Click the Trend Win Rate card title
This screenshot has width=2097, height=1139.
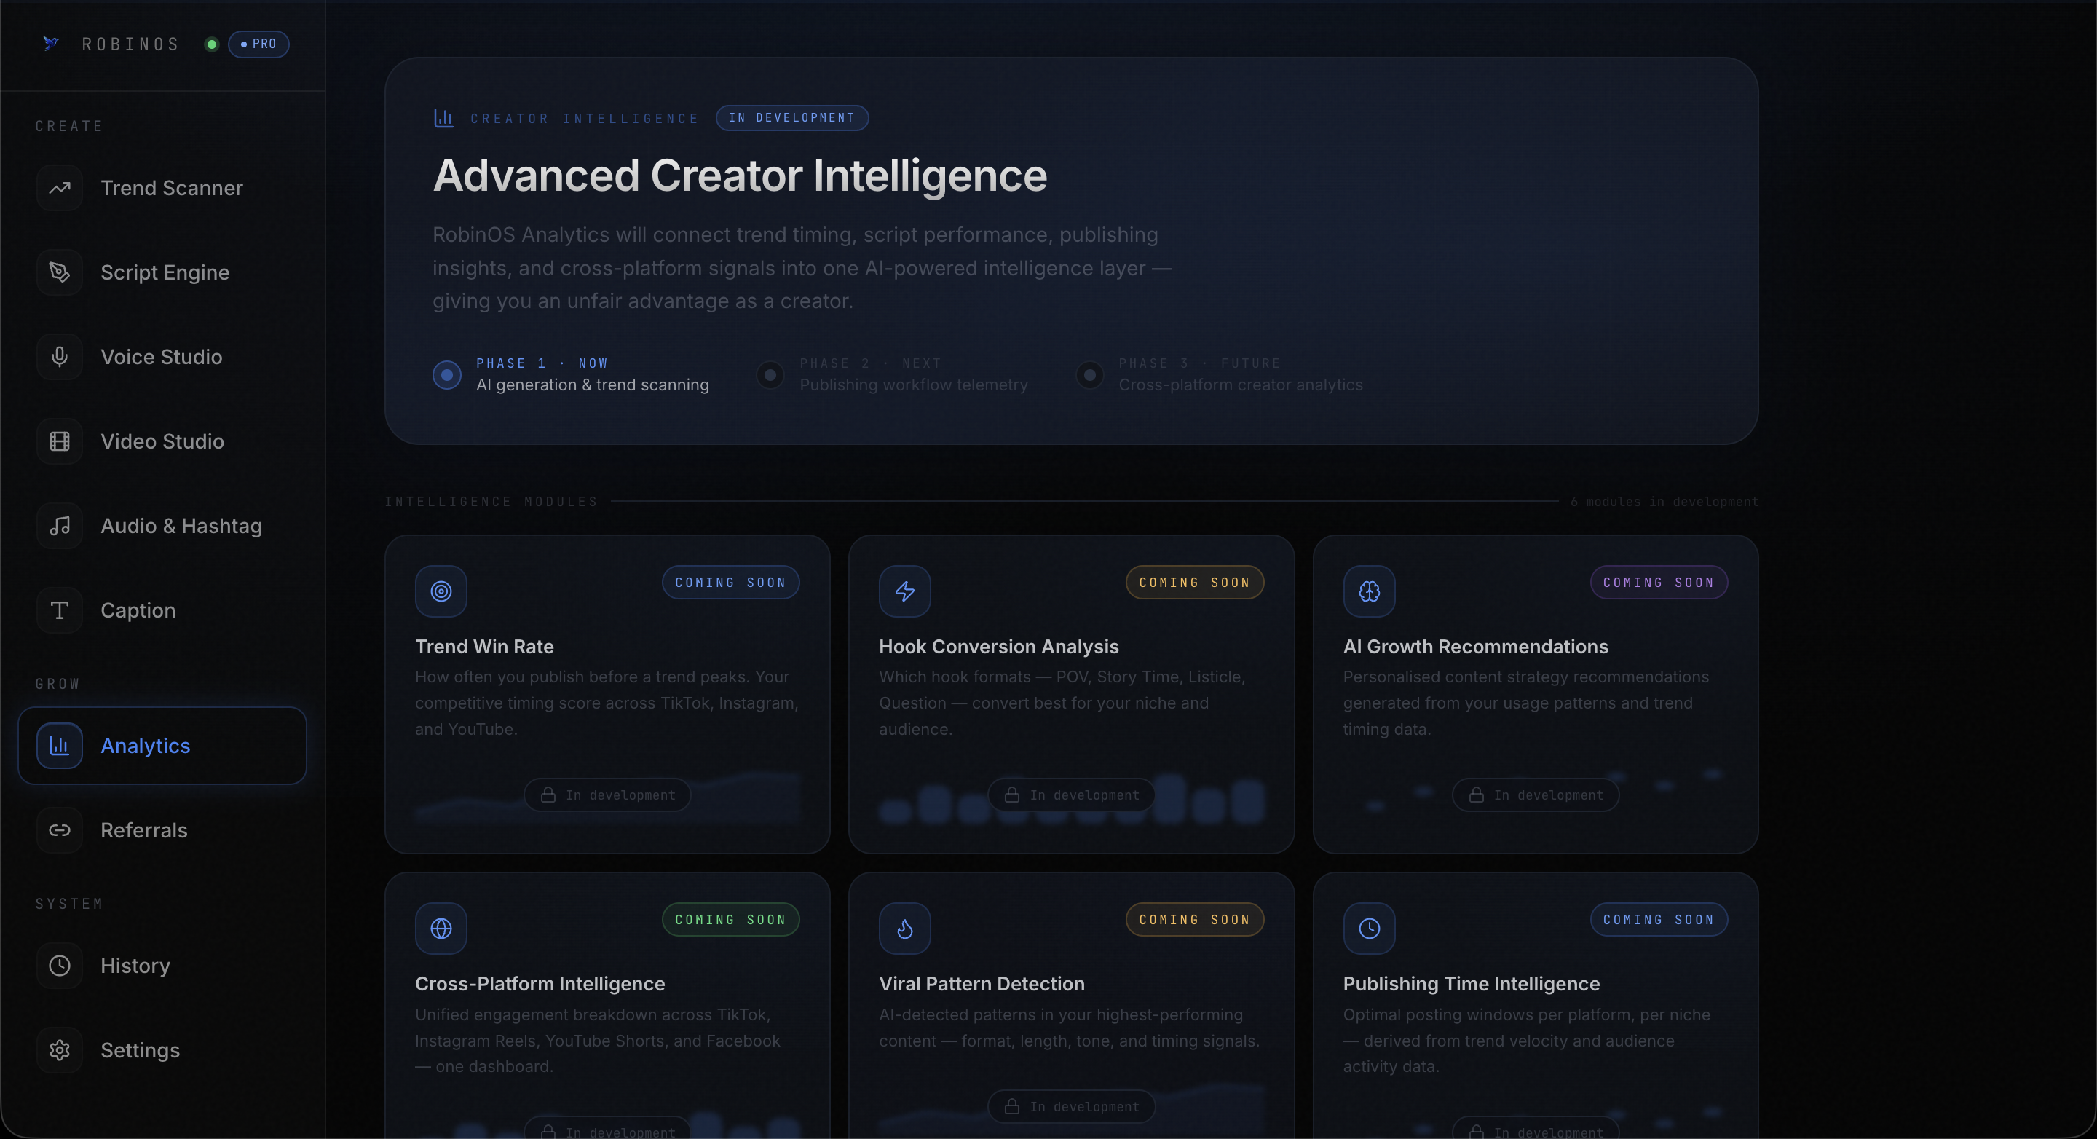[484, 647]
